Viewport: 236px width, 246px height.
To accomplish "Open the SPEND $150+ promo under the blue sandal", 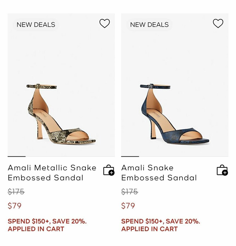I will [160, 221].
